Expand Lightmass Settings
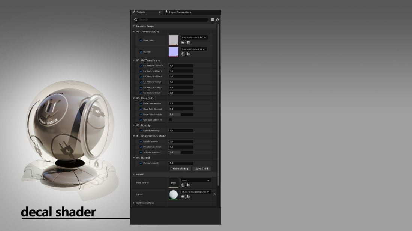Viewport: 412px width, 231px height. coord(134,203)
